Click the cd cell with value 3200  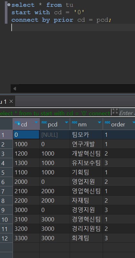click(26, 229)
